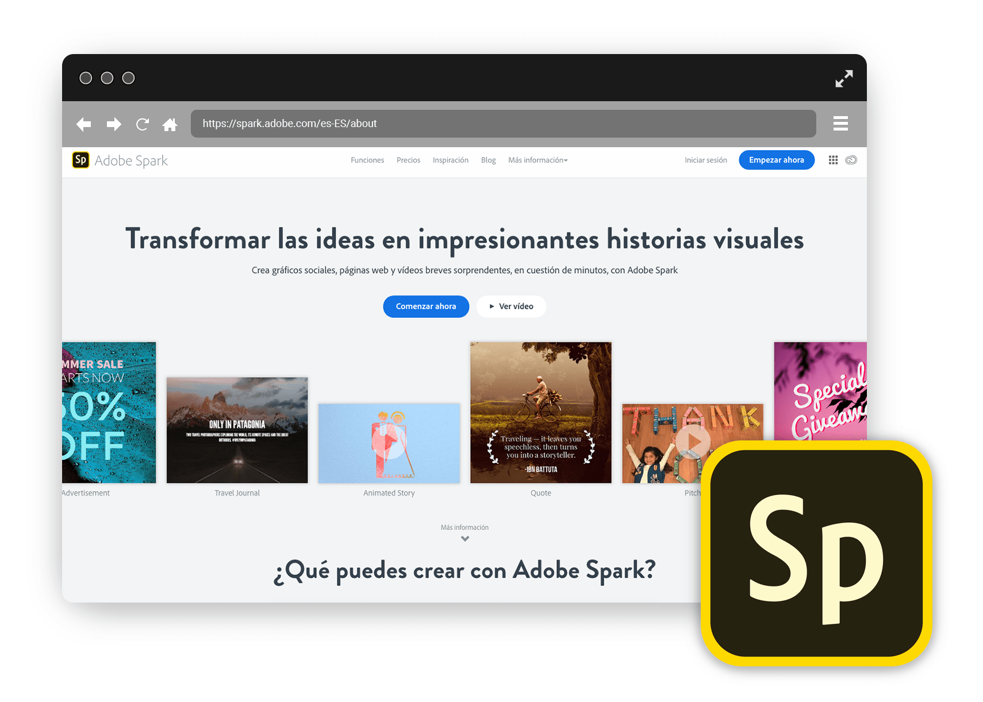Click the Ver vídeo button
The height and width of the screenshot is (702, 983).
(x=511, y=306)
